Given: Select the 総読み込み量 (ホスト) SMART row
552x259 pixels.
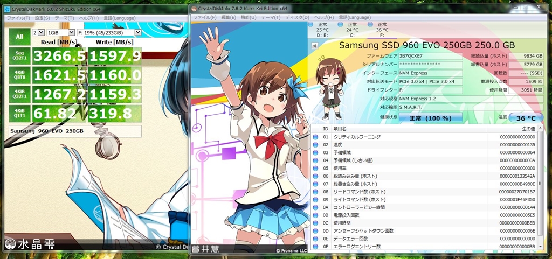Looking at the screenshot, I should [424, 176].
